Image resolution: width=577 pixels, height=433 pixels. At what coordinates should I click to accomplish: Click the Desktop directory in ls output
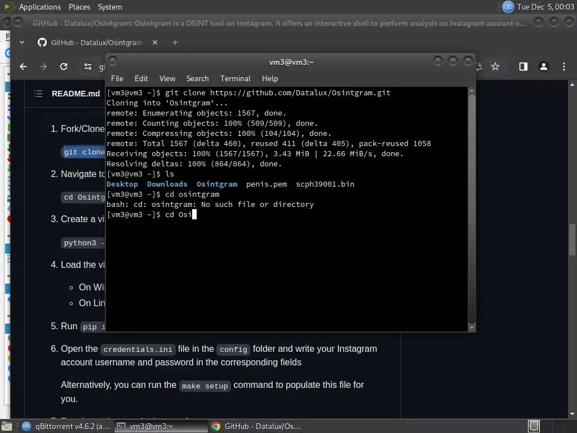coord(122,184)
